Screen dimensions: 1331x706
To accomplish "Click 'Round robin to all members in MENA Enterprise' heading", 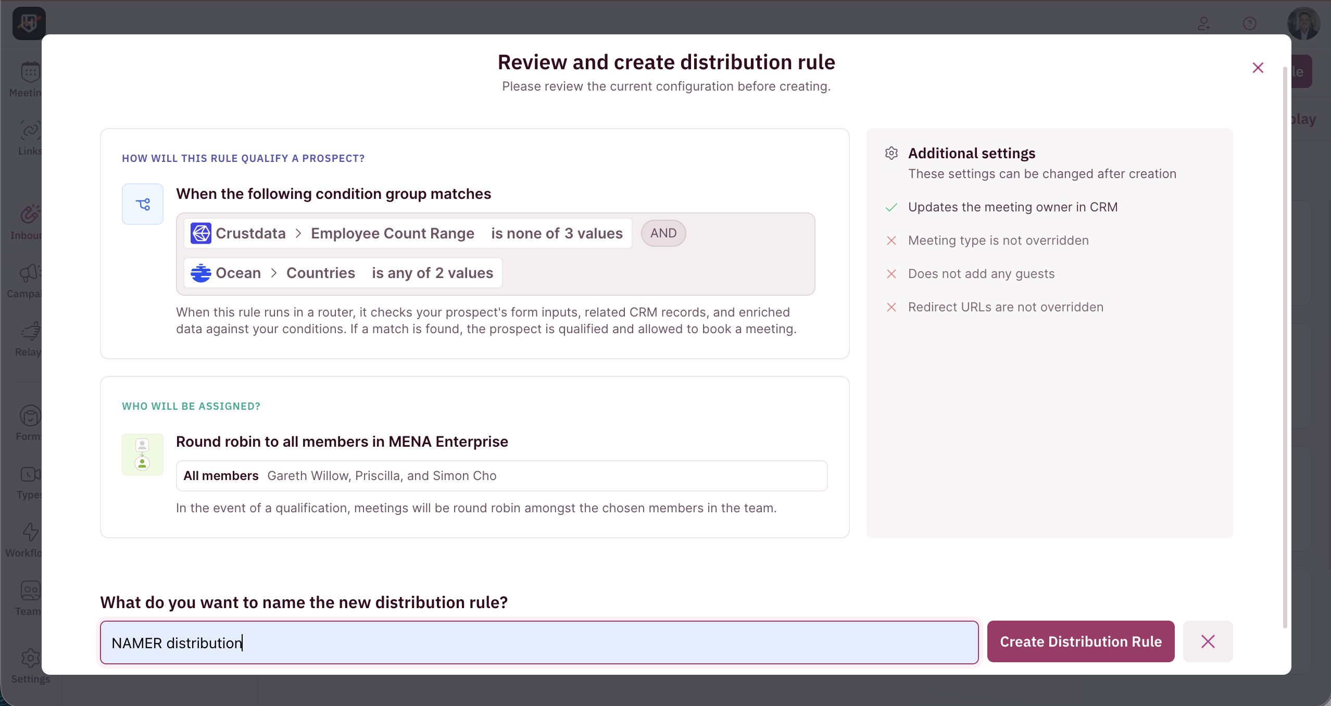I will (x=342, y=442).
